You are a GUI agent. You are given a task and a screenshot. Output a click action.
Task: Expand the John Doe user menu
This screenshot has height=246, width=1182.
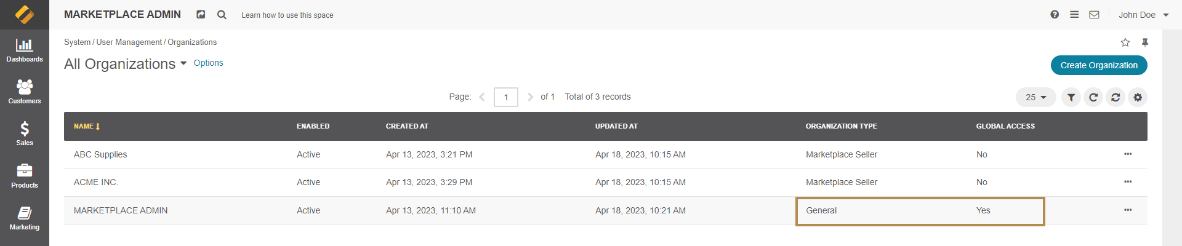coord(1143,15)
